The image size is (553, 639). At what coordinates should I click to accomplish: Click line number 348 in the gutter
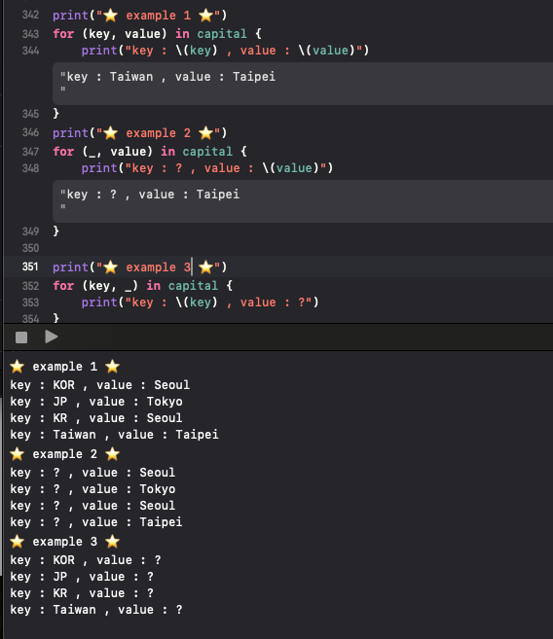tap(30, 168)
